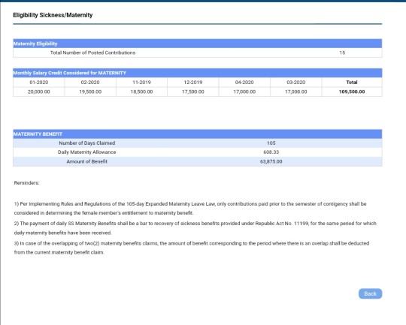Select the posted contributions value 15
The height and width of the screenshot is (325, 406).
click(x=342, y=53)
